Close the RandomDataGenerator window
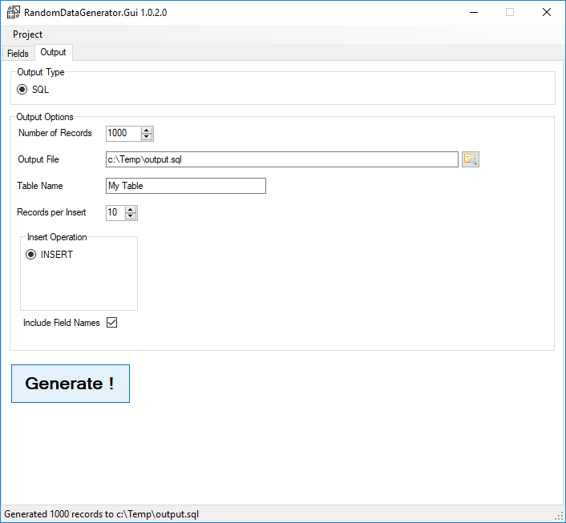The image size is (566, 523). [x=547, y=12]
